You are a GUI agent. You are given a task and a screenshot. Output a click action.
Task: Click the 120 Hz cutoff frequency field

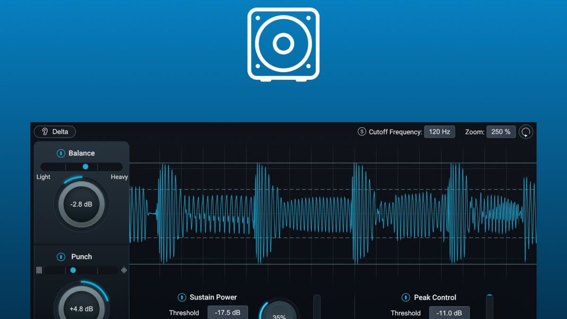439,132
